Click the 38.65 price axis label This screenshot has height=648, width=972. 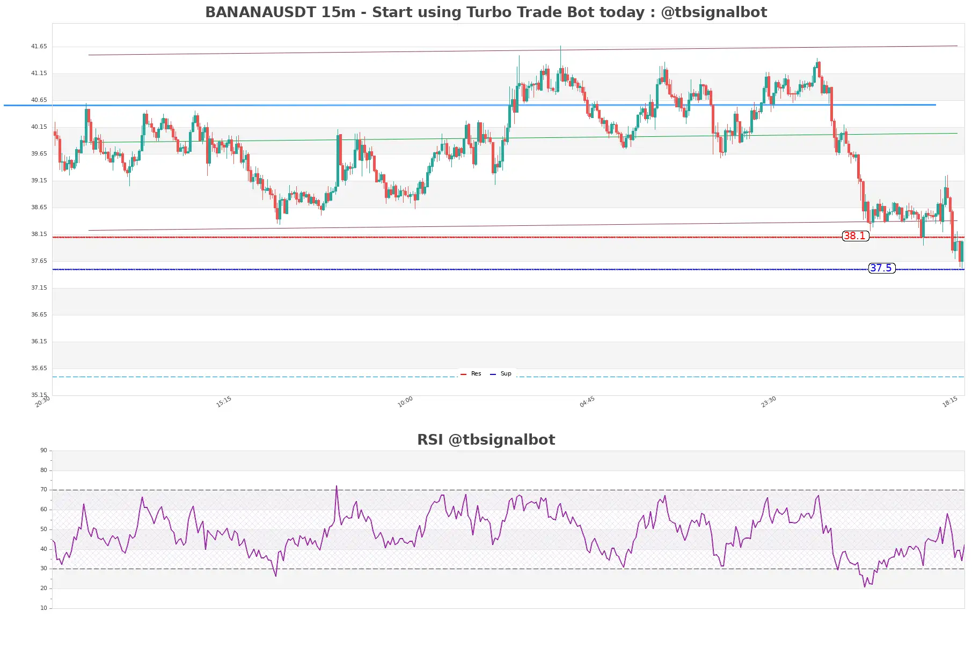(39, 208)
